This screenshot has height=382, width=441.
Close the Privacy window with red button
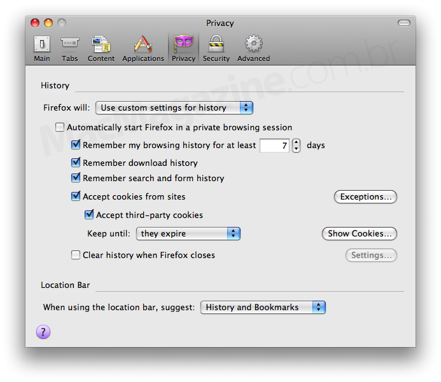coord(35,23)
